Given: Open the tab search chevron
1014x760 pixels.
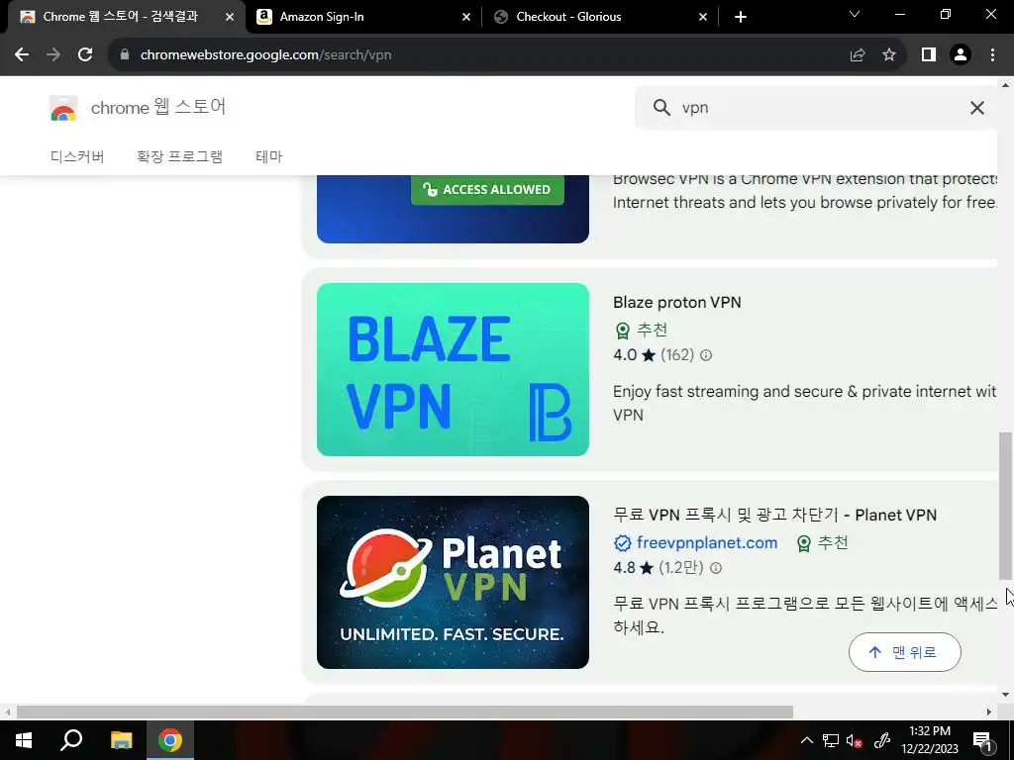Looking at the screenshot, I should click(855, 14).
